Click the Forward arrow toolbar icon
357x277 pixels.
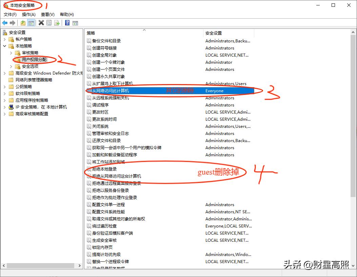13,23
